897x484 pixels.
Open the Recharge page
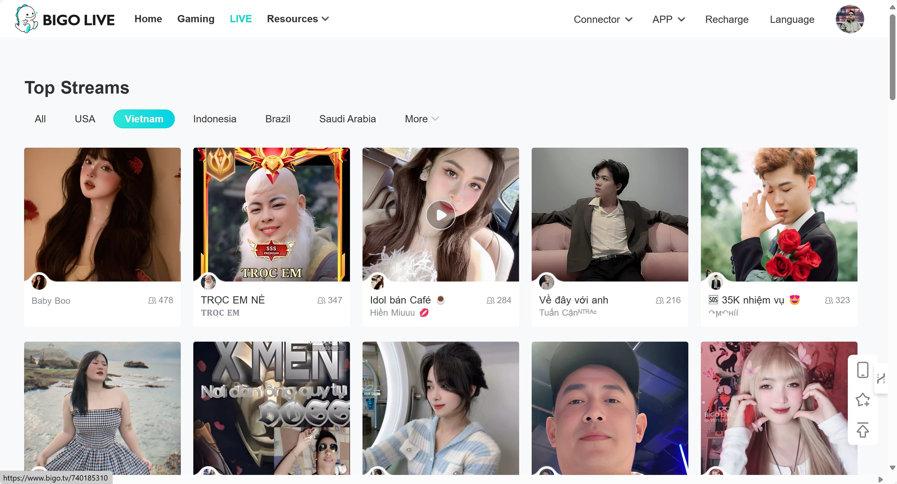pyautogui.click(x=727, y=19)
